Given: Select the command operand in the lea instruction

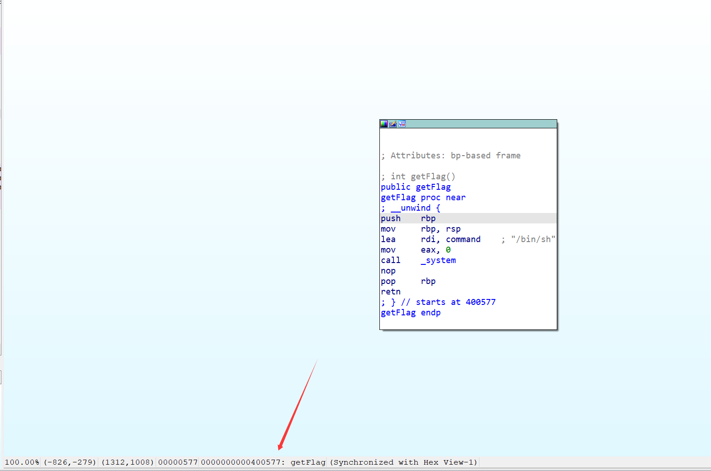Looking at the screenshot, I should (463, 239).
